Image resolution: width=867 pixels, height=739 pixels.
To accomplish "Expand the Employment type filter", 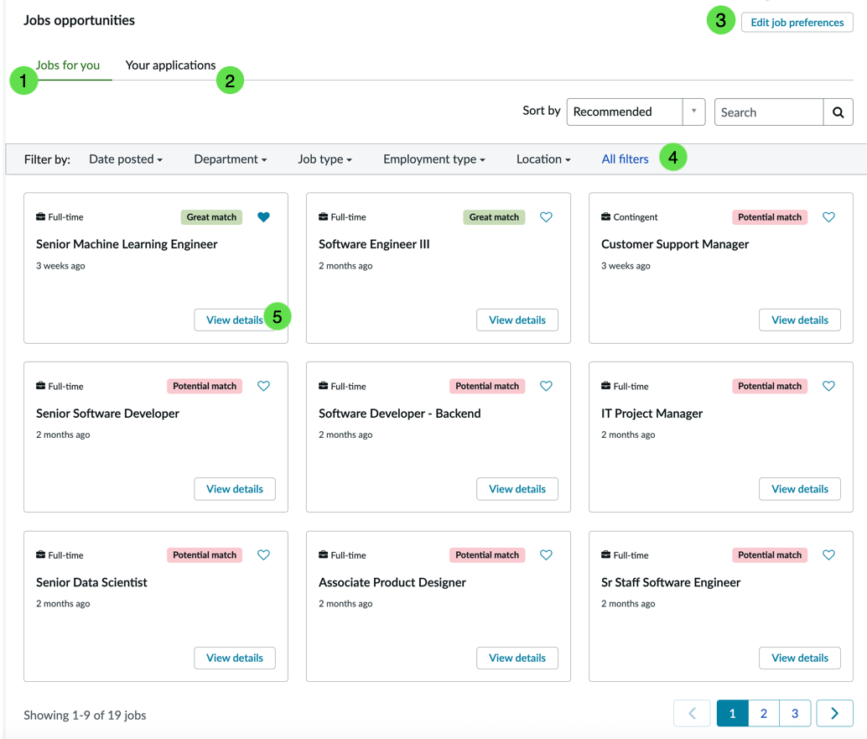I will 434,159.
